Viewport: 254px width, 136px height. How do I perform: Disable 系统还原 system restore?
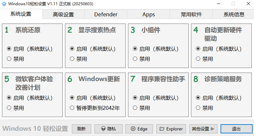tap(9, 59)
